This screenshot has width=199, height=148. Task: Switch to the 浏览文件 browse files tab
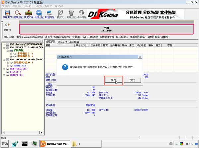tap(62, 42)
